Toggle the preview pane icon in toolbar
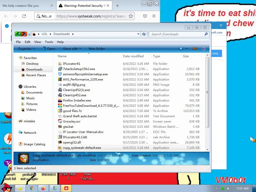 [x=194, y=48]
